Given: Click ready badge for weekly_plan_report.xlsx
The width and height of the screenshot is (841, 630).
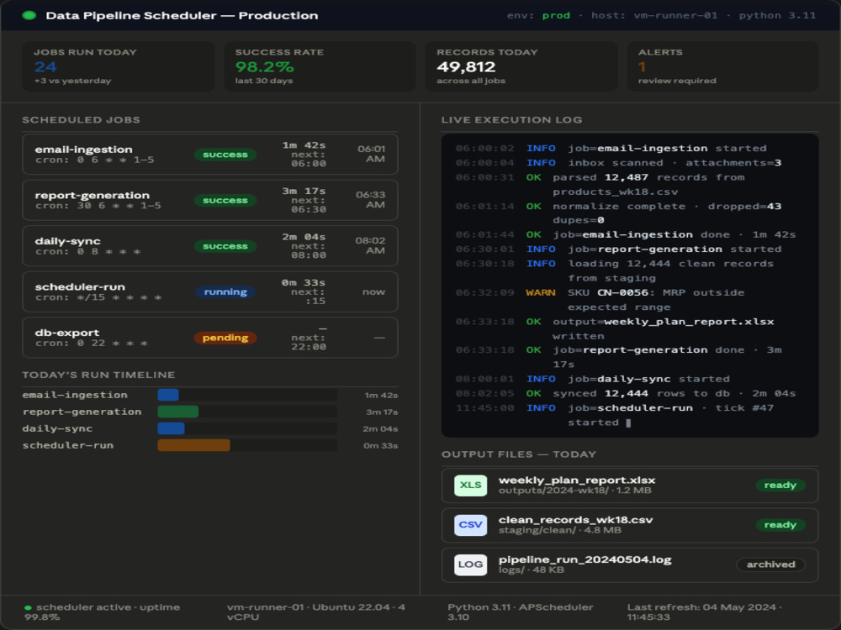Looking at the screenshot, I should 780,486.
